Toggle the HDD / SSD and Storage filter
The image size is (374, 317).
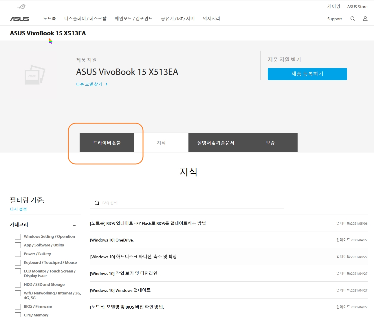[x=18, y=284]
